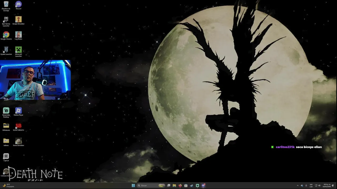
Task: Open the ESP LAA language switcher
Action: [x=311, y=186]
